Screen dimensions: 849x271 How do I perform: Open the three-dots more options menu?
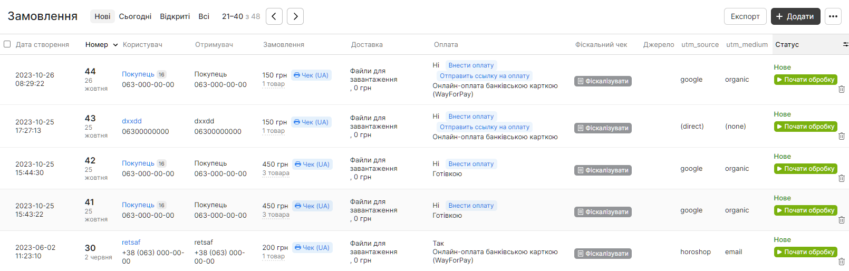[x=833, y=16]
